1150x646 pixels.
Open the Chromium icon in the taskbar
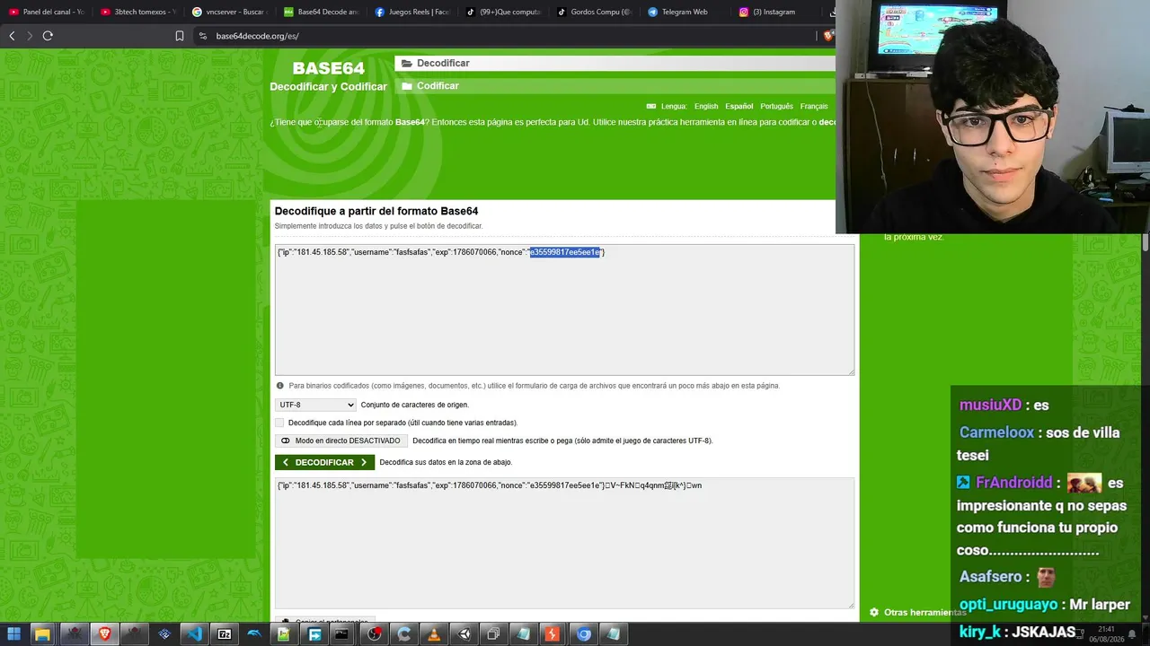coord(584,634)
